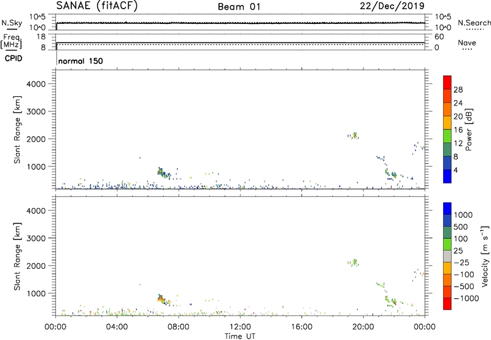Click the Slant Range label of power panel
The width and height of the screenshot is (491, 340).
click(x=17, y=129)
